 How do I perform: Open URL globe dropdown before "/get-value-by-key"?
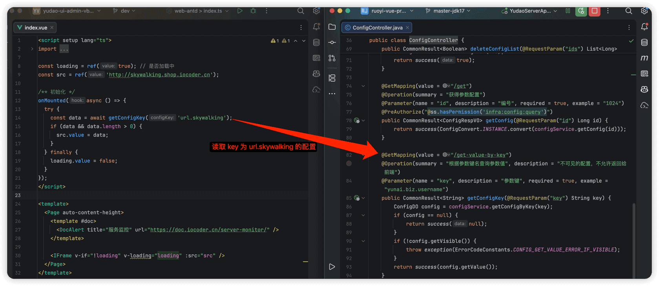pyautogui.click(x=446, y=155)
